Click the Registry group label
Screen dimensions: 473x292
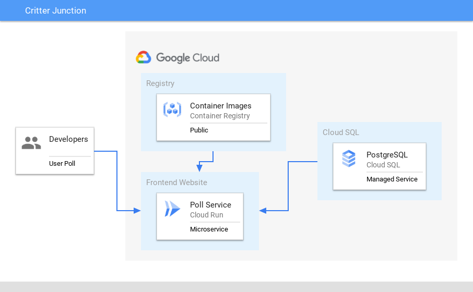click(160, 83)
